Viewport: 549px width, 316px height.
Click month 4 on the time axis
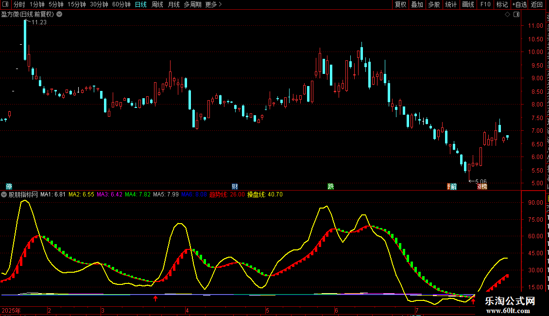click(x=188, y=310)
